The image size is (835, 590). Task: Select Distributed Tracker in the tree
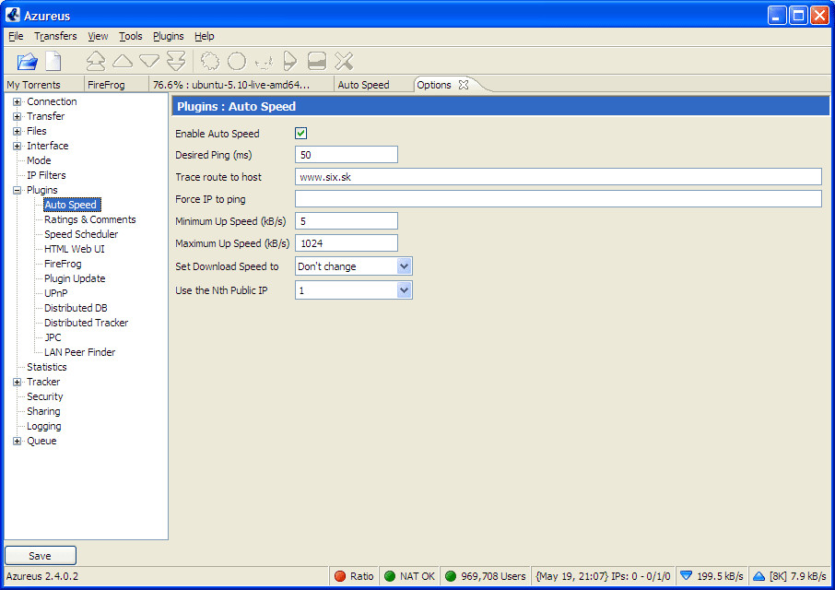[87, 323]
